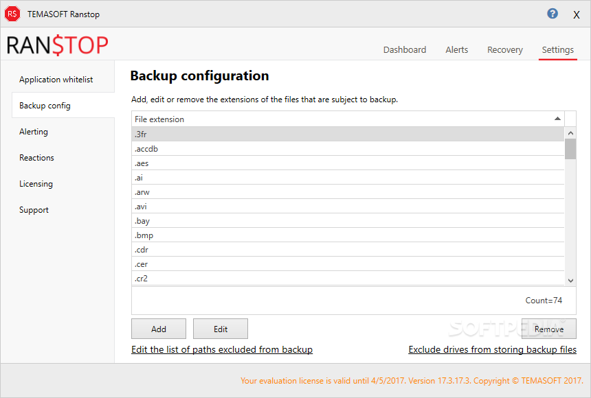Click the extension list scrollbar thumb

click(570, 149)
